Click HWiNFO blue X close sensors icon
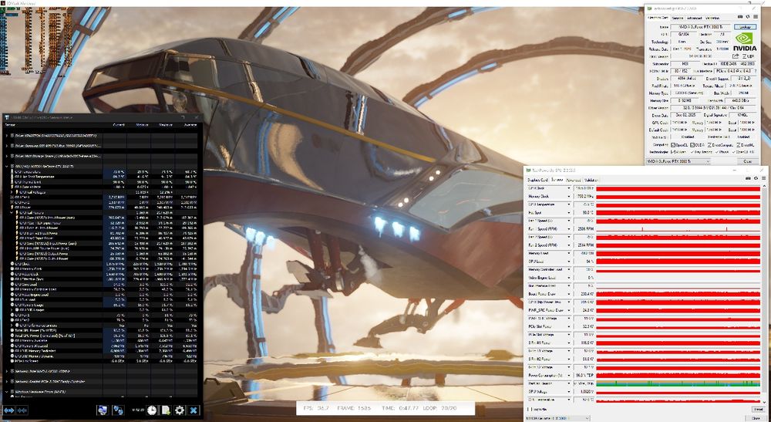 194,410
